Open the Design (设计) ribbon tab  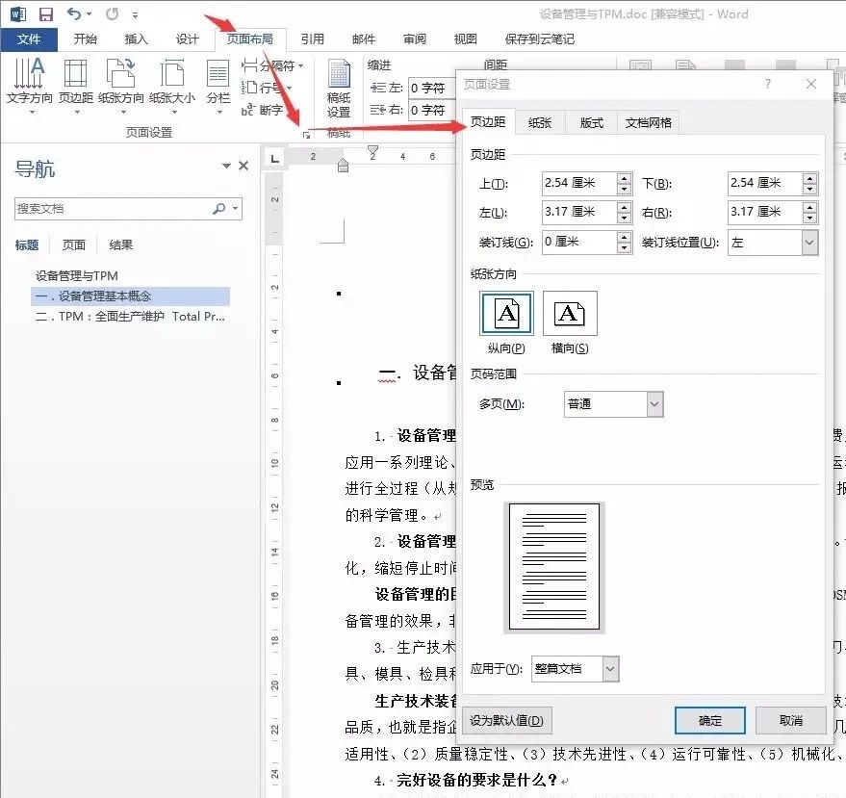point(188,39)
